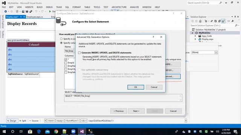
Task: Check the EmpCity column checkbox
Action: click(66, 69)
